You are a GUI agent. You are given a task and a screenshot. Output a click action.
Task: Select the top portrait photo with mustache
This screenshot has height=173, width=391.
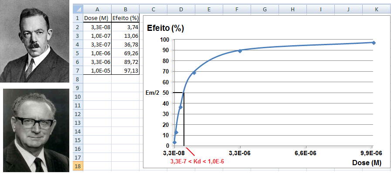point(35,41)
